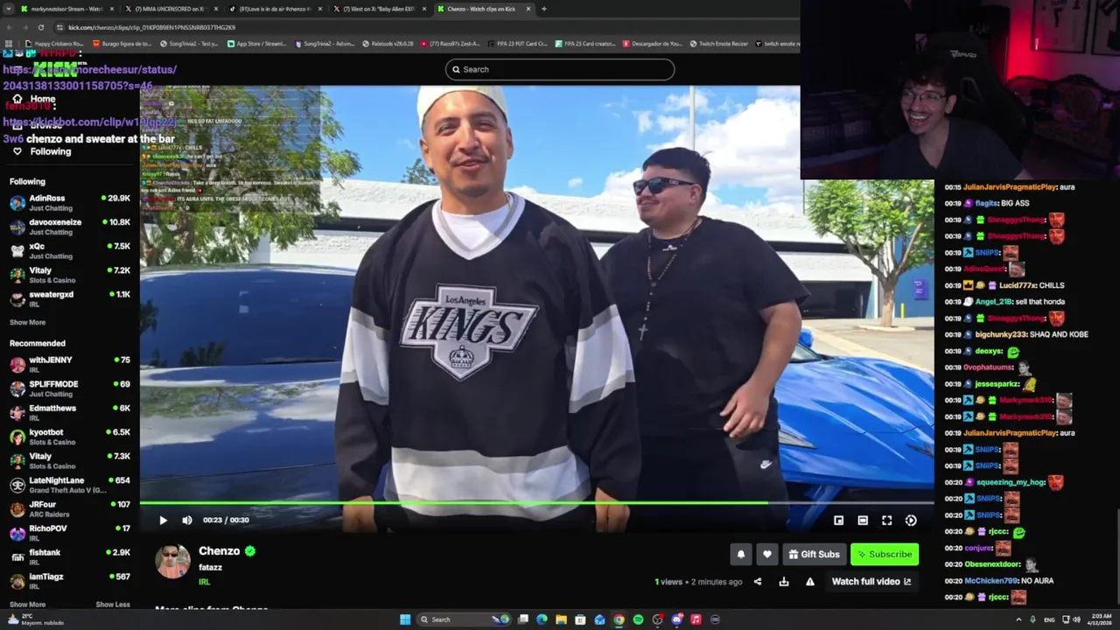The image size is (1120, 630).
Task: Open SPLIFFMODE recommended channel
Action: (70, 388)
